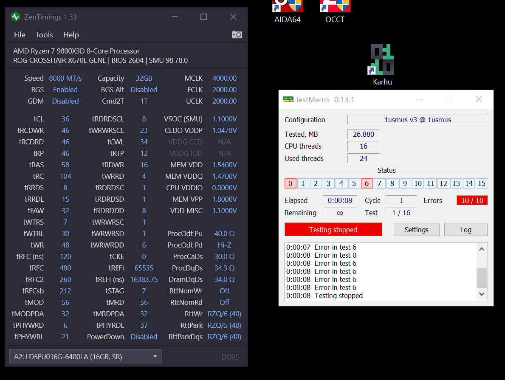This screenshot has height=380, width=505.
Task: Expand the A2 memory module dropdown
Action: point(85,357)
